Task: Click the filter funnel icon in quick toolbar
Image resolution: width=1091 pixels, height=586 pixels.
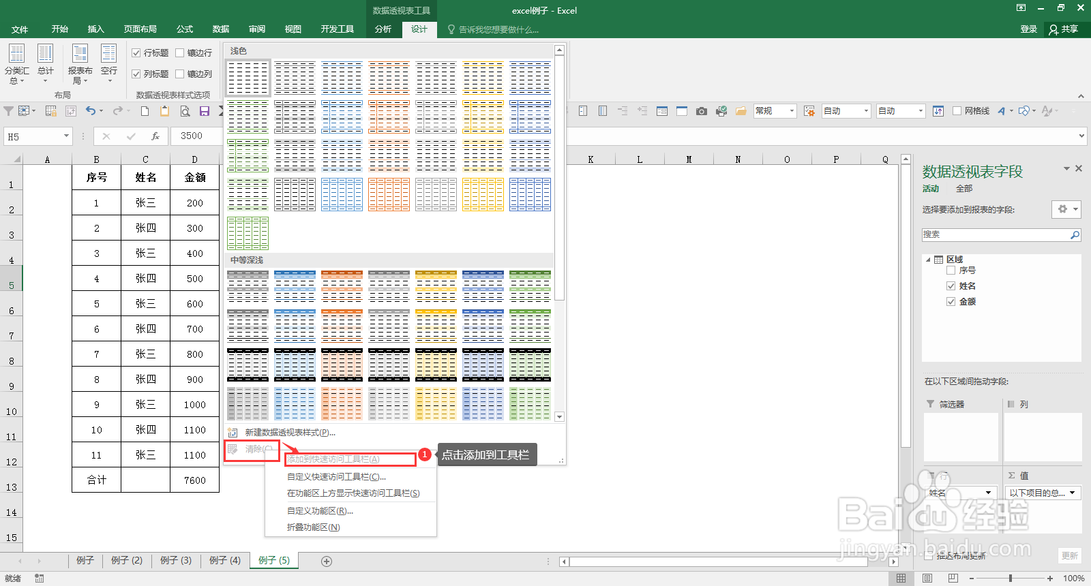Action: pyautogui.click(x=9, y=111)
